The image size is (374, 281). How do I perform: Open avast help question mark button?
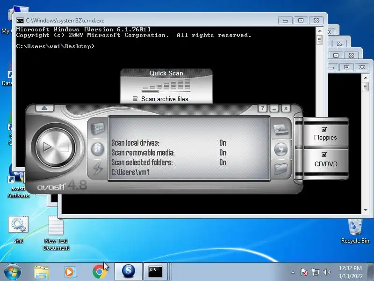(262, 109)
